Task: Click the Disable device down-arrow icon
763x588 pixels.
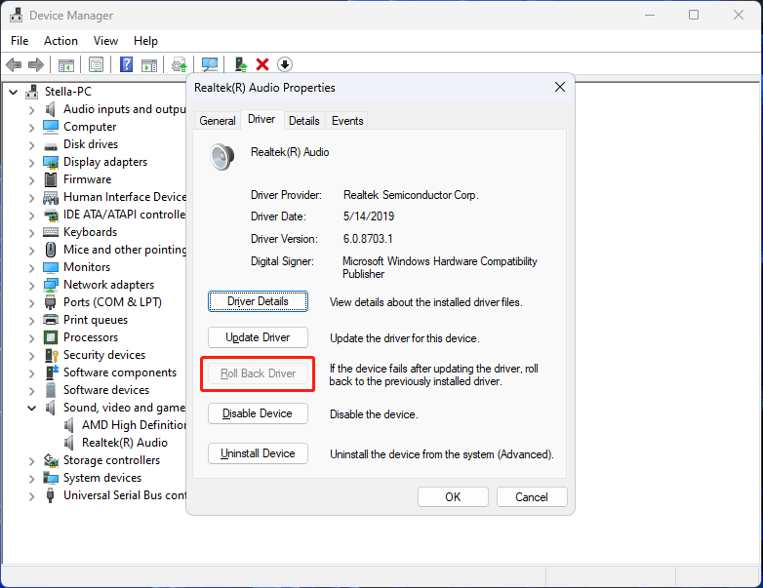Action: point(284,64)
